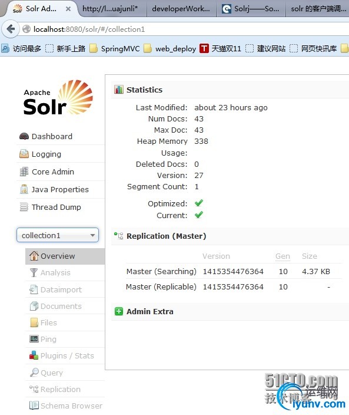This screenshot has height=415, width=349.
Task: Click the Files folder icon
Action: 34,322
